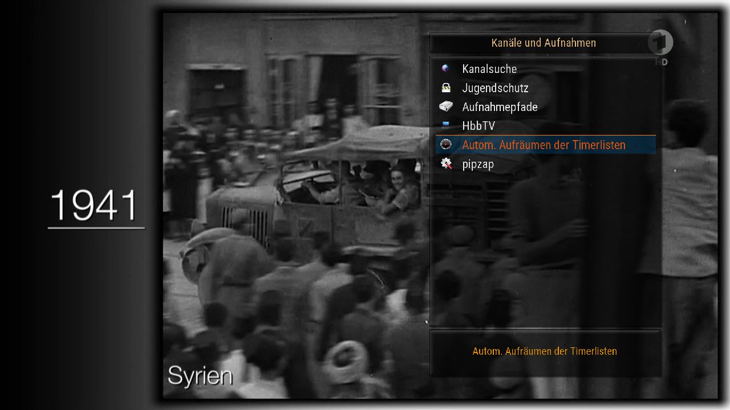
Task: Open the Kanalsuche menu entry
Action: click(x=489, y=69)
